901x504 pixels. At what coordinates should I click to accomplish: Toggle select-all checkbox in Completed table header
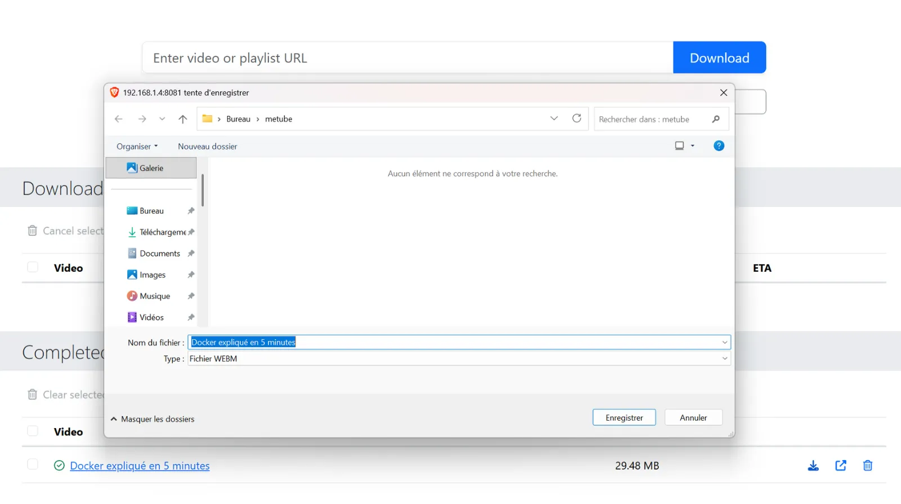click(33, 431)
